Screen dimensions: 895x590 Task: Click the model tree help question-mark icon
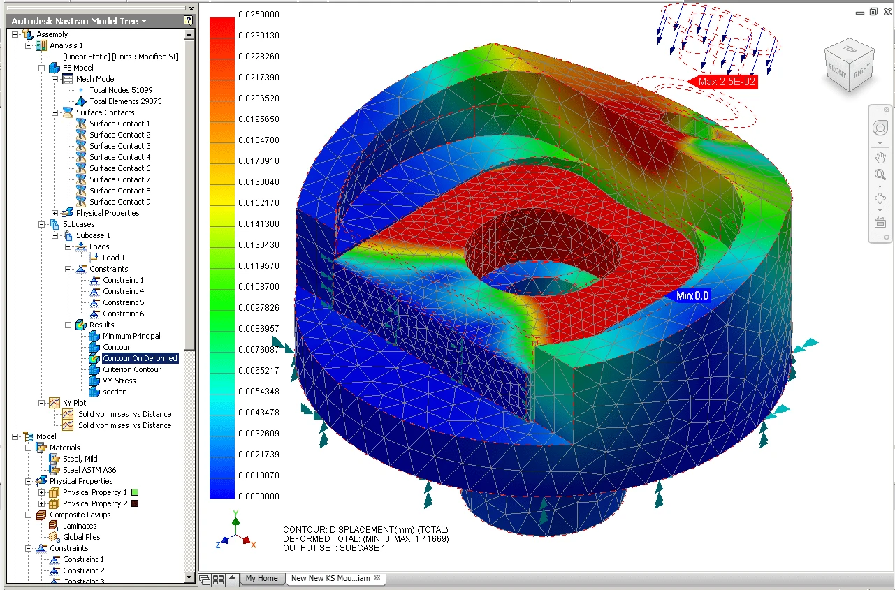tap(188, 21)
